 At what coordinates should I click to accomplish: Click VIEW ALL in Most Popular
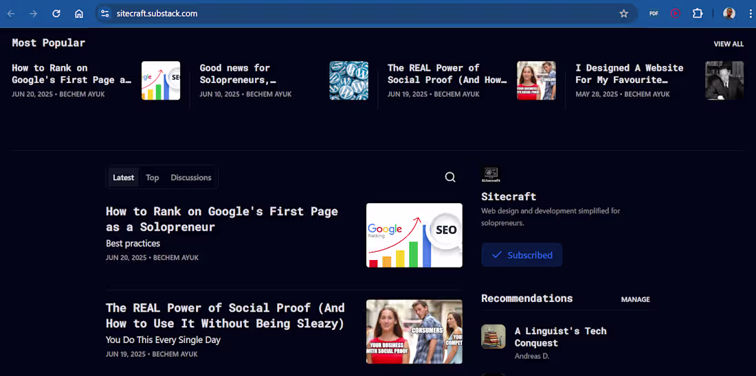pos(729,44)
